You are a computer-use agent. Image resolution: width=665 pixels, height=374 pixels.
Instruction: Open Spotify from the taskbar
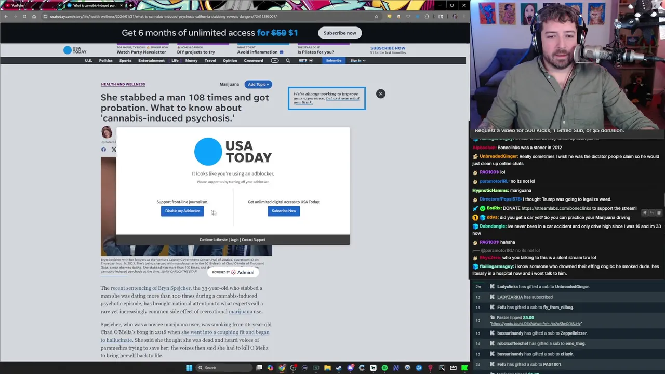(x=384, y=368)
